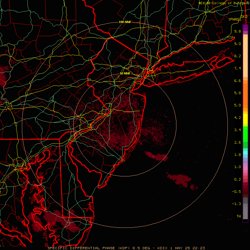Click the pink segment of the color bar
The width and height of the screenshot is (250, 250).
coord(245,168)
